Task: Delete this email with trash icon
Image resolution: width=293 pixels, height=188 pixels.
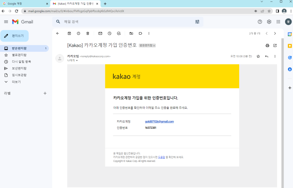Action: (88, 34)
